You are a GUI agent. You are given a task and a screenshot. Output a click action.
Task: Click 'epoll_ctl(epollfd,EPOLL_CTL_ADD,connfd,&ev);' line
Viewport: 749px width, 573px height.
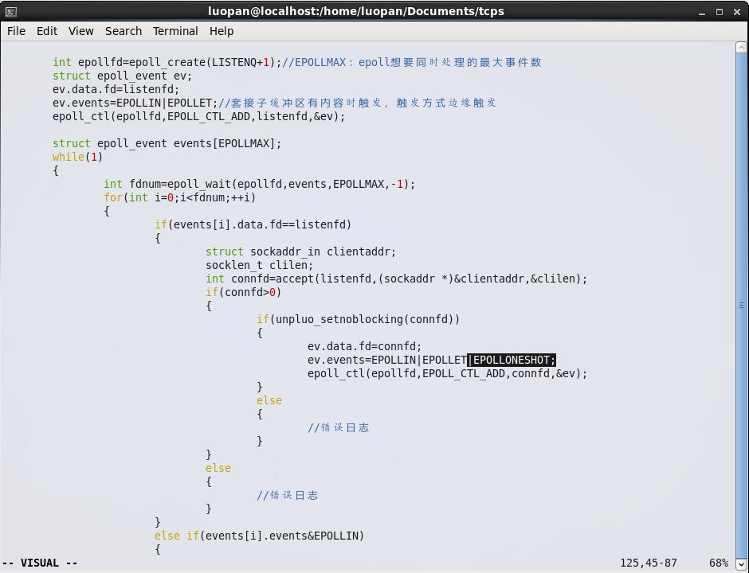tap(448, 373)
